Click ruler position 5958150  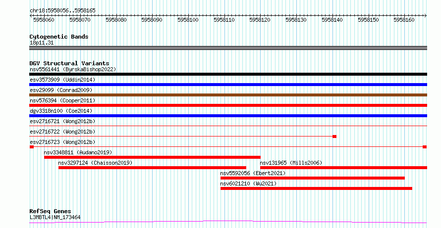coord(369,20)
